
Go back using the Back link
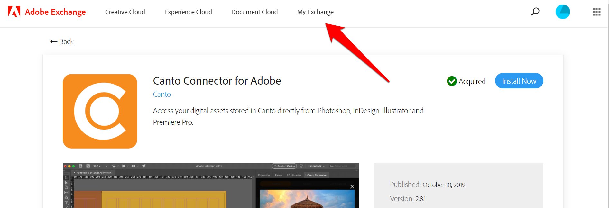pyautogui.click(x=62, y=41)
